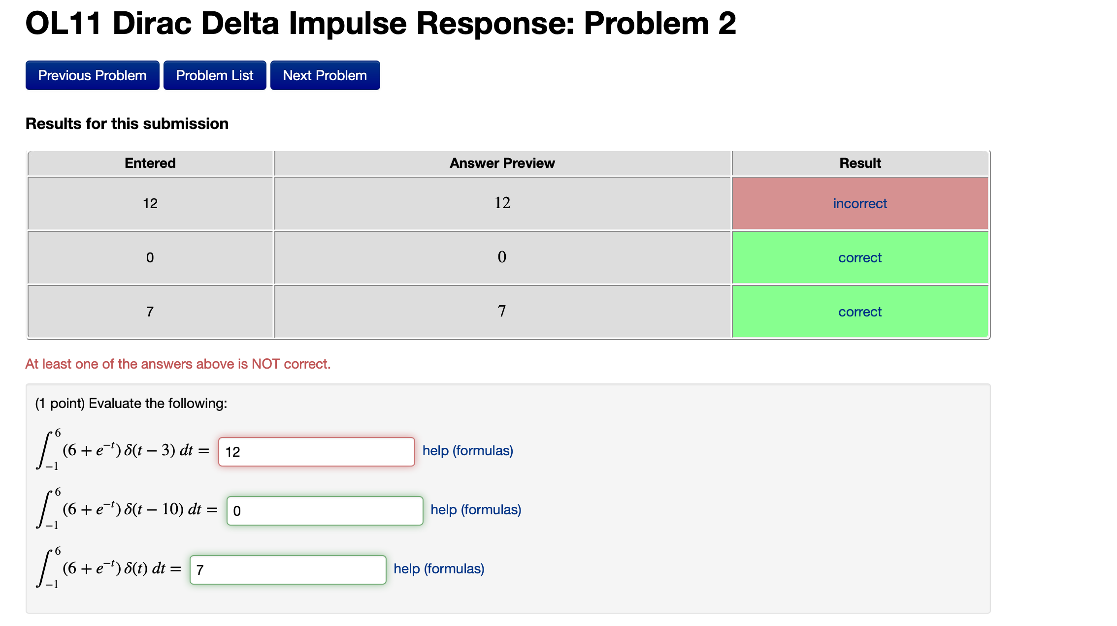Select the Entered column header

tap(150, 163)
